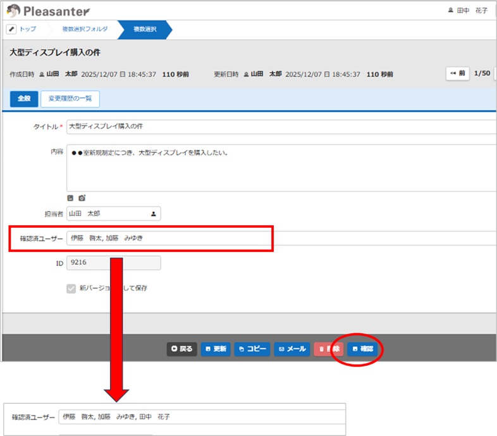Open the 田中 花子 user menu
497x436 pixels.
point(468,11)
